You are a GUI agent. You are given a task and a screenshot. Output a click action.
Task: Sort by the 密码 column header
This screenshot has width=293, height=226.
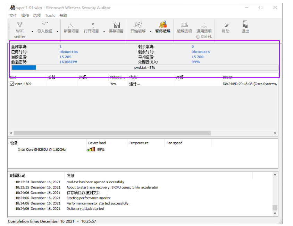click(93, 77)
